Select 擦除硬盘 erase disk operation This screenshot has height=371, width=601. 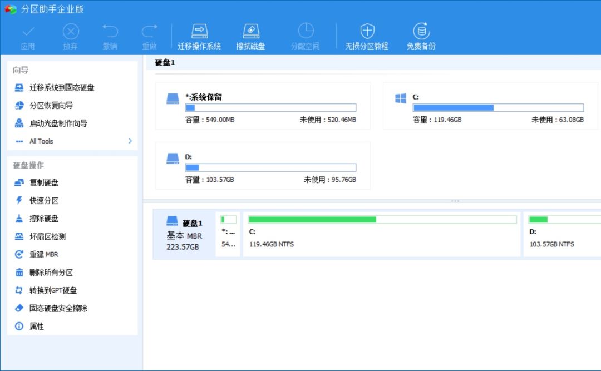point(36,219)
